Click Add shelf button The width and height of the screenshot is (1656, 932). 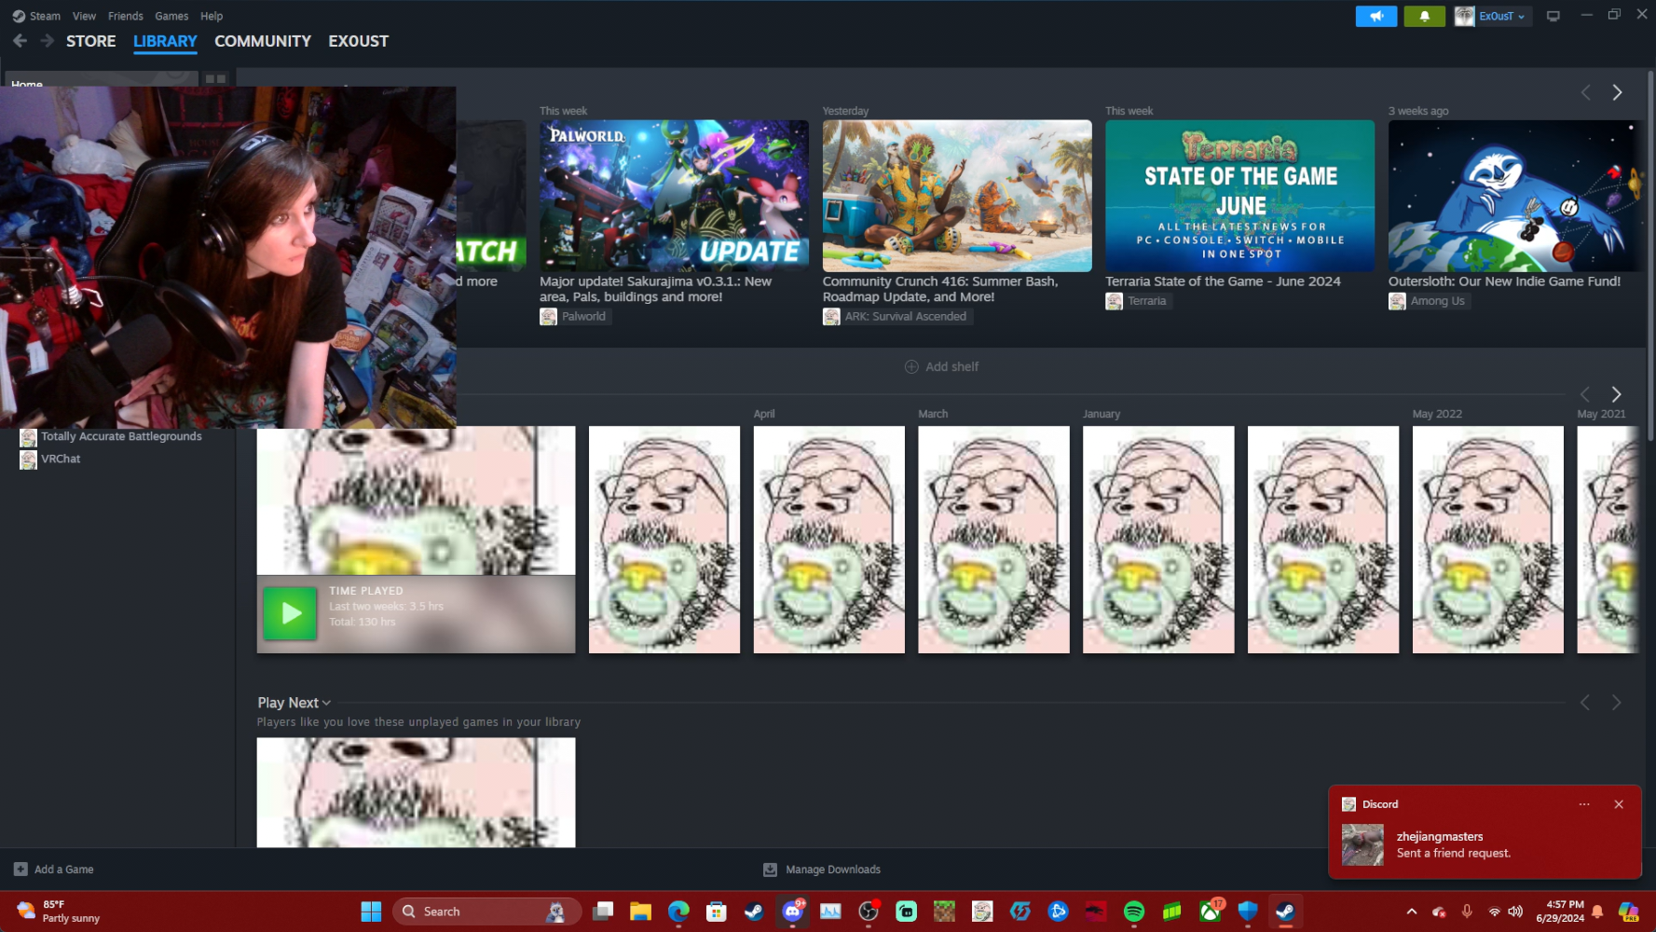[x=941, y=367]
